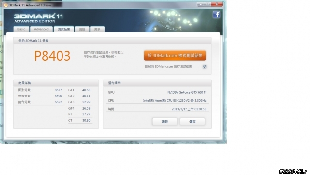Click the GT3 value 52.99
The height and width of the screenshot is (175, 310).
86,102
